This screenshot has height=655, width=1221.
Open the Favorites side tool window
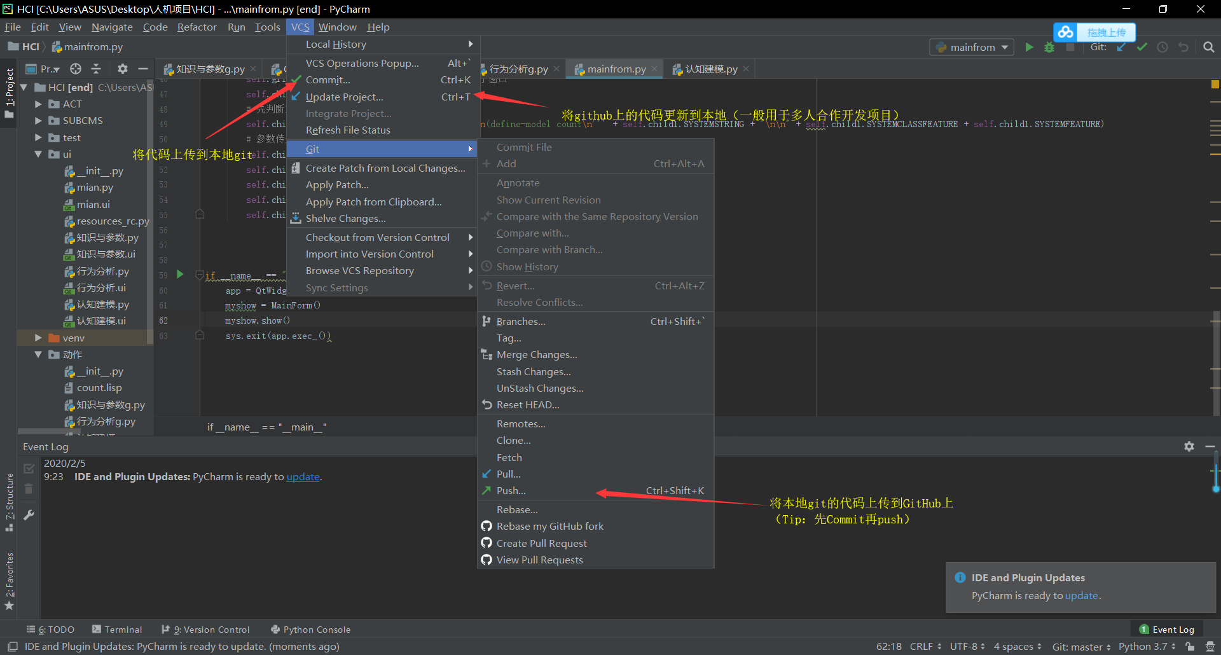[9, 581]
